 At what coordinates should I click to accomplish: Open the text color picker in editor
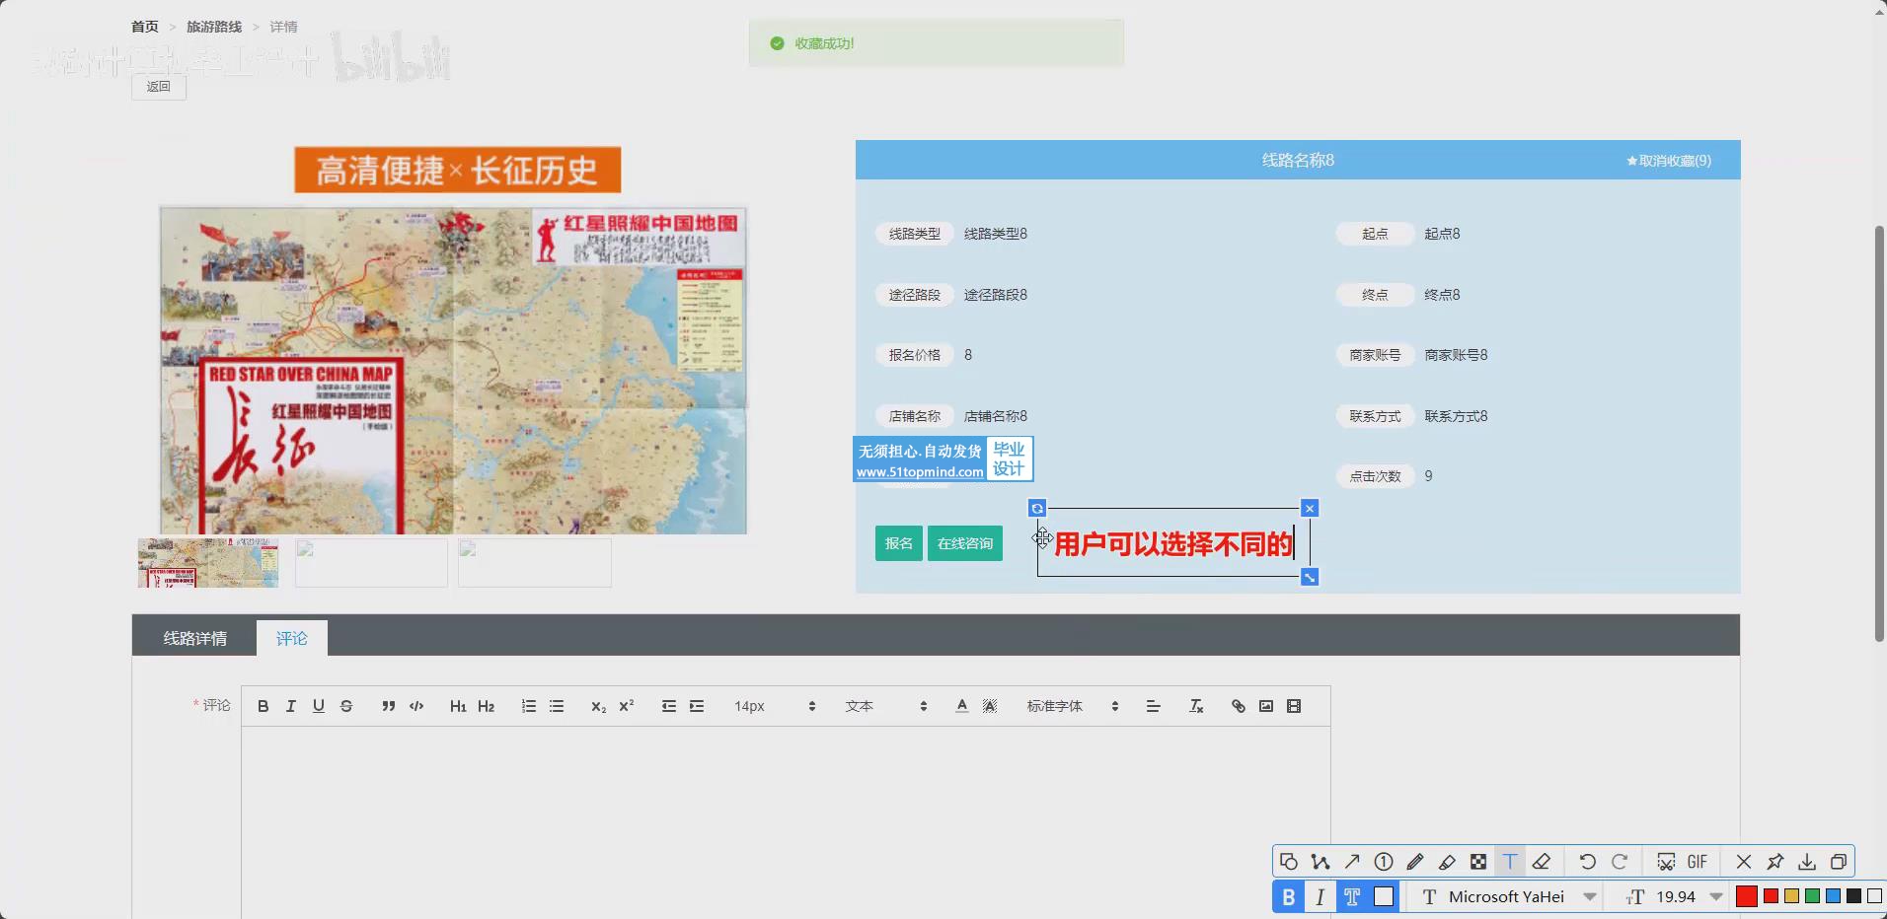point(962,706)
